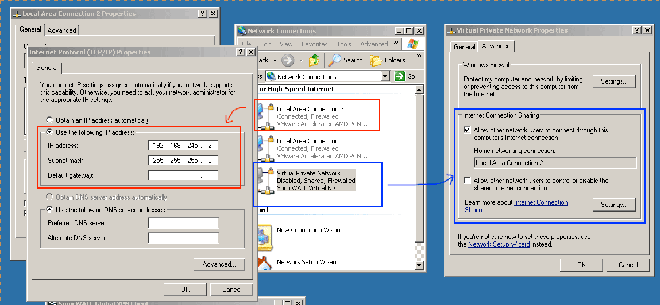660x305 pixels.
Task: Switch to General tab in VPN Properties
Action: coord(464,47)
